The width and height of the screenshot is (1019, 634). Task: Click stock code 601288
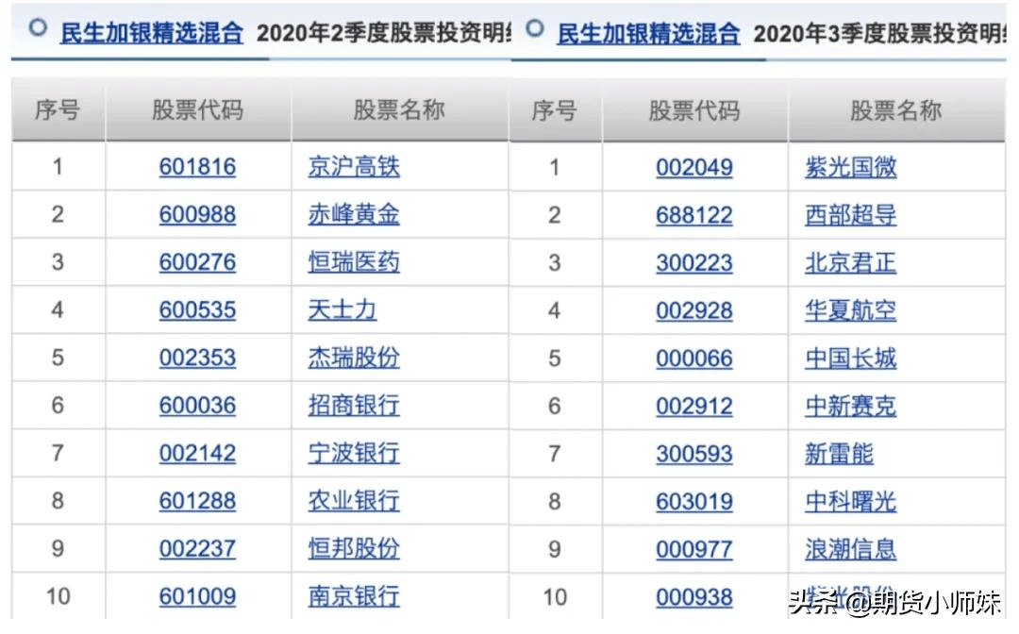[197, 501]
